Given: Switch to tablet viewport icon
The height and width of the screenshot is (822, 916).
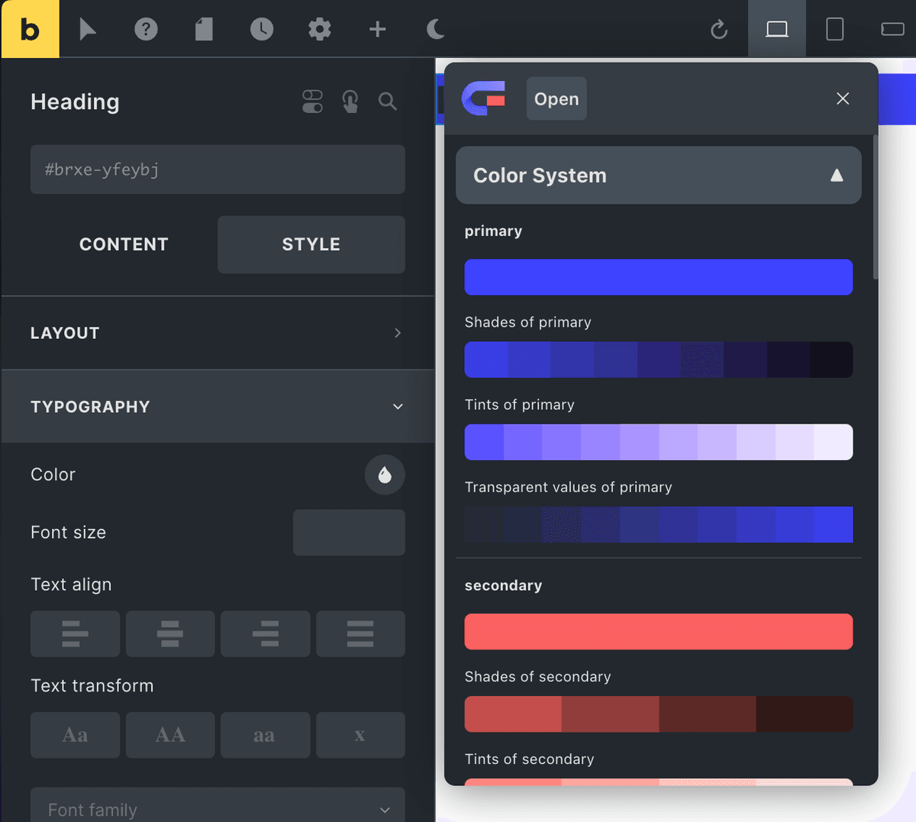Looking at the screenshot, I should [834, 29].
